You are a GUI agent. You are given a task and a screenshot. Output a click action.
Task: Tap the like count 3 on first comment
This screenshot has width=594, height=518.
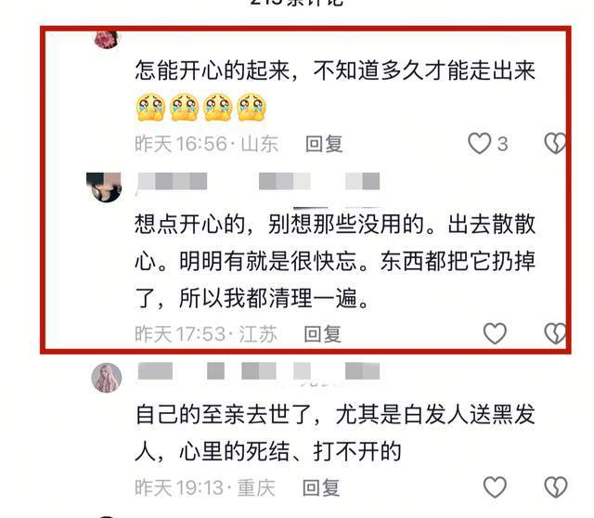502,144
